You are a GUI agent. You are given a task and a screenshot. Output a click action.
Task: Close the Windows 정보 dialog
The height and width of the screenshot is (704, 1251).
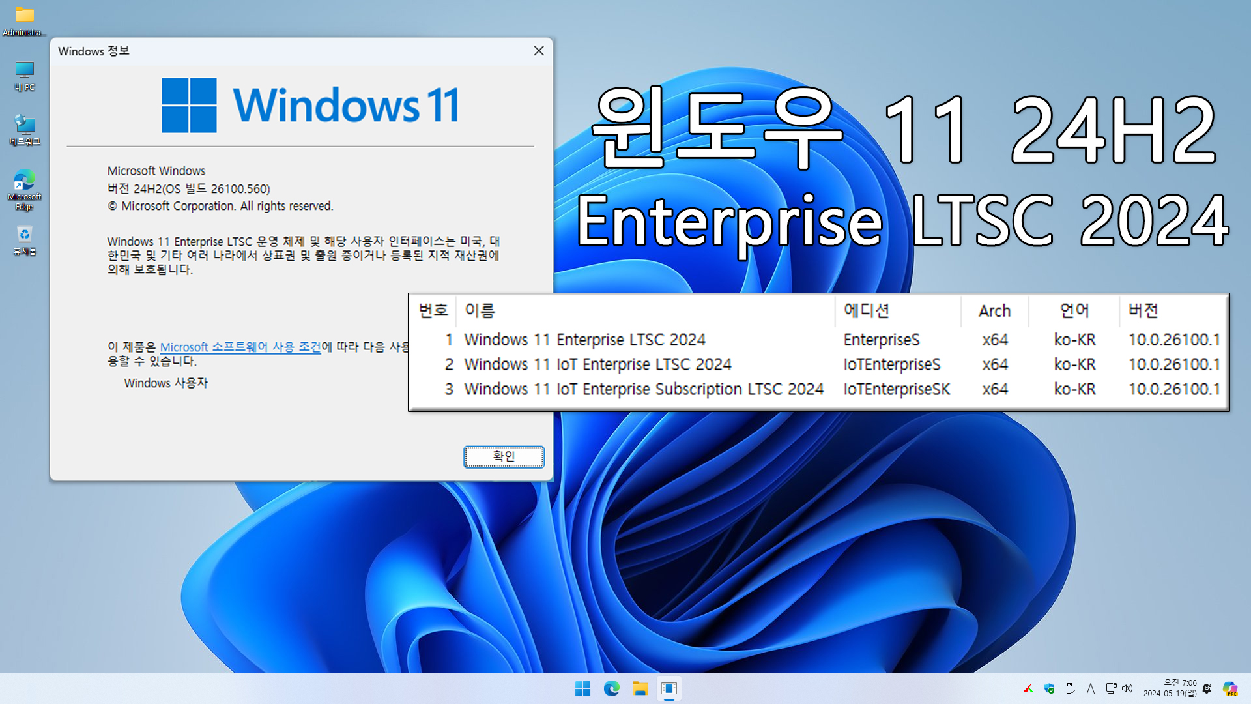tap(539, 51)
